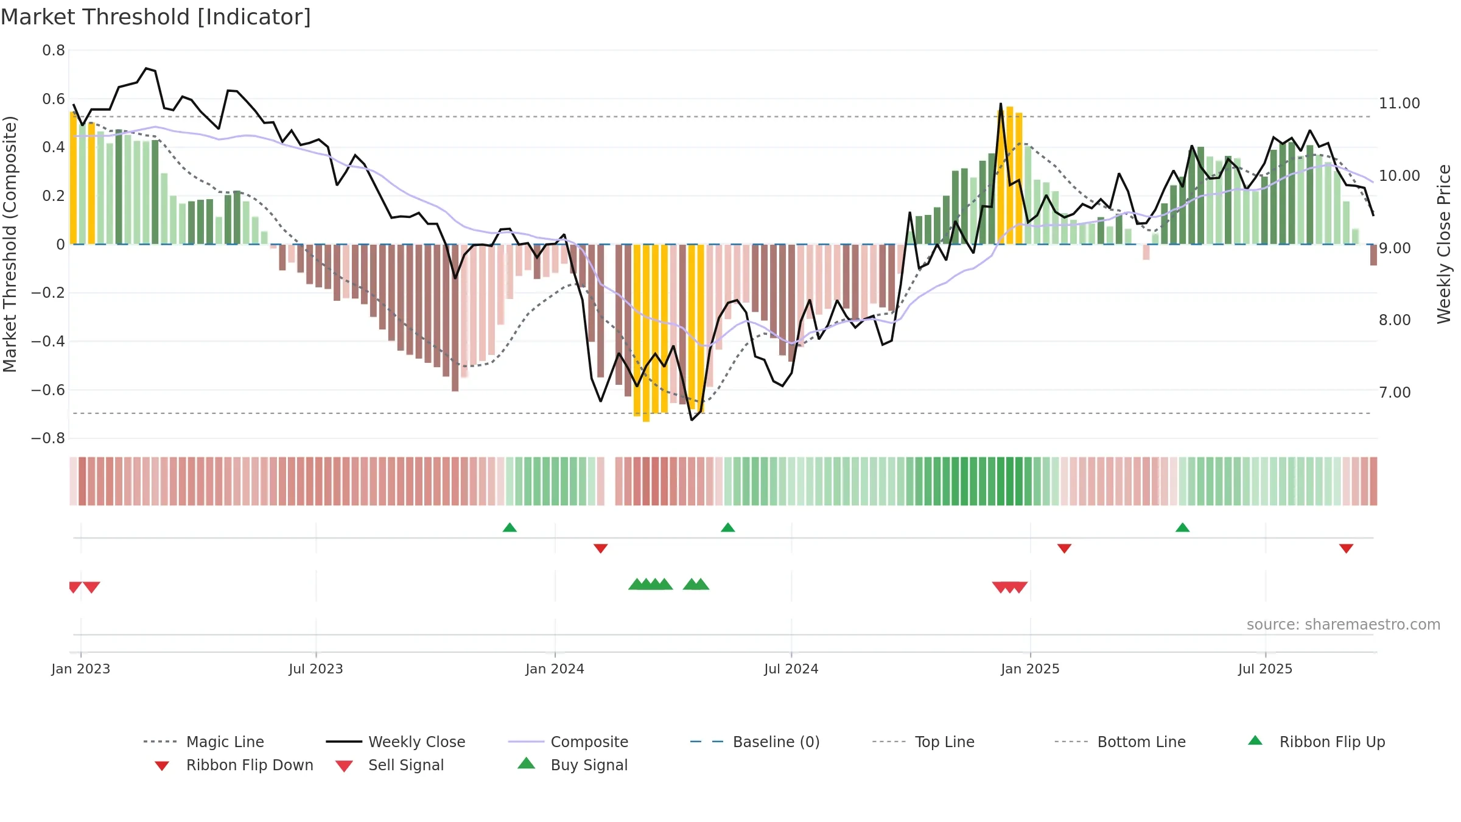The image size is (1461, 822).
Task: Click the Weekly Close Price axis title
Action: [x=1444, y=244]
